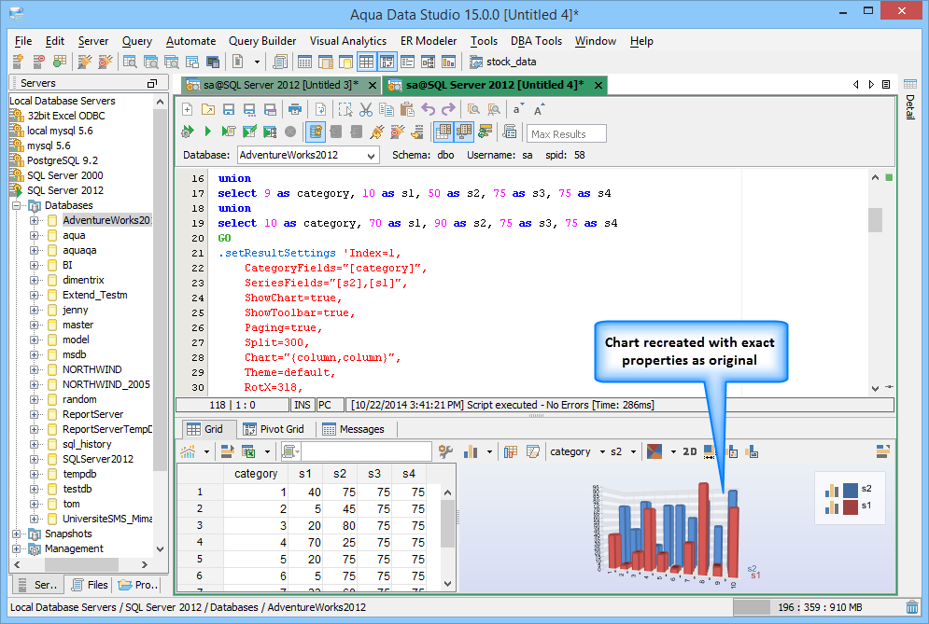This screenshot has width=929, height=624.
Task: Click into the Max Results field
Action: click(567, 133)
